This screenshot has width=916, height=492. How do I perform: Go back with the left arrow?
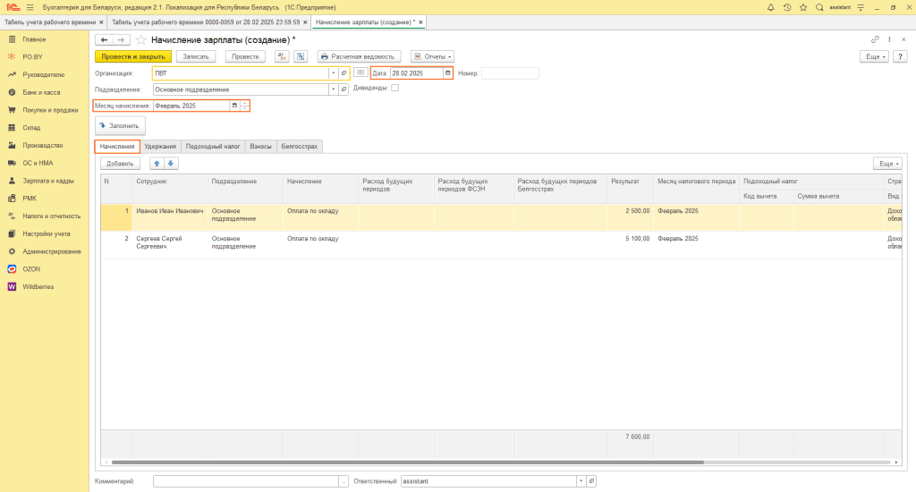point(104,39)
